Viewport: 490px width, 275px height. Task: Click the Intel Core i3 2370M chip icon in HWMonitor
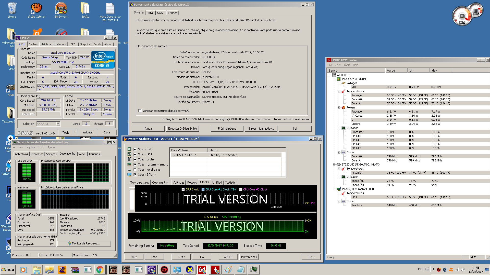click(339, 79)
